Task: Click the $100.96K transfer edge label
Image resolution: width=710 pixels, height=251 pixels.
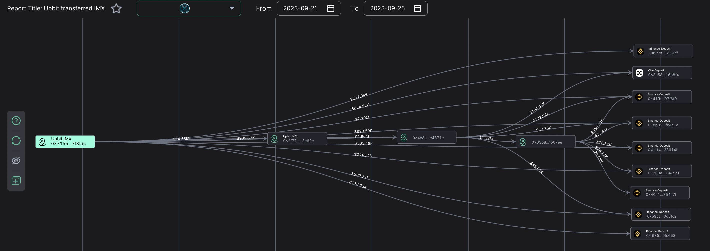Action: 537,108
